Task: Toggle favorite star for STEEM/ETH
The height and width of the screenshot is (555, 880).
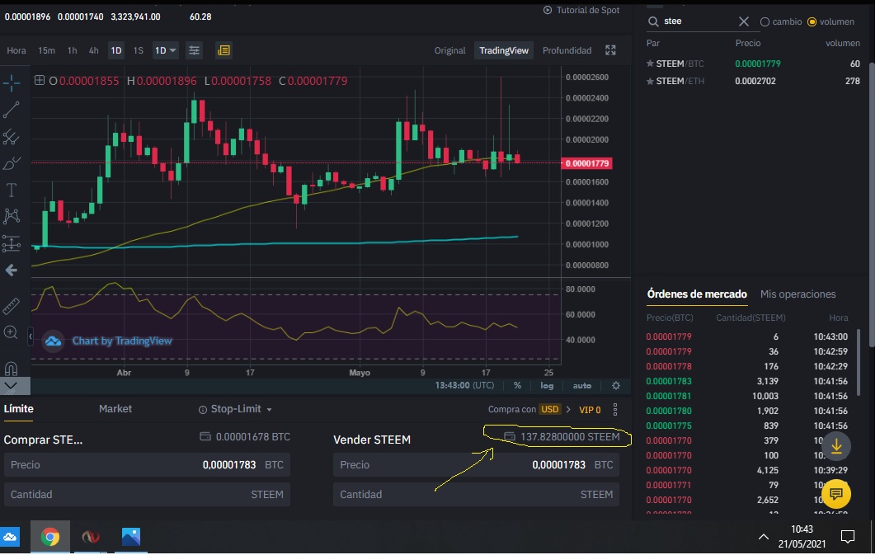Action: tap(650, 82)
